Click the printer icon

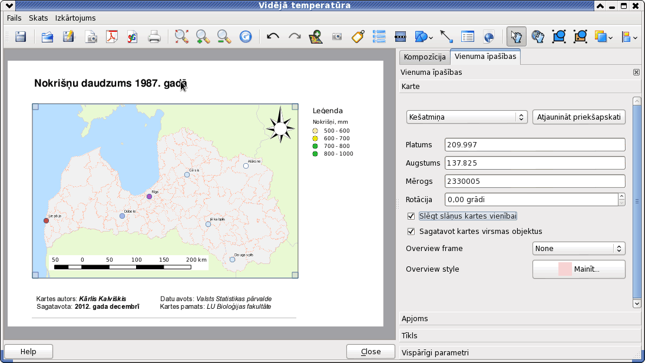154,37
